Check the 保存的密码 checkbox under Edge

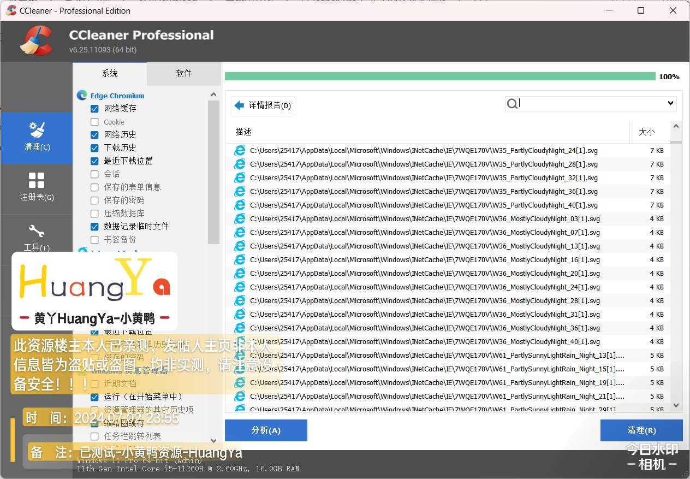pyautogui.click(x=95, y=200)
